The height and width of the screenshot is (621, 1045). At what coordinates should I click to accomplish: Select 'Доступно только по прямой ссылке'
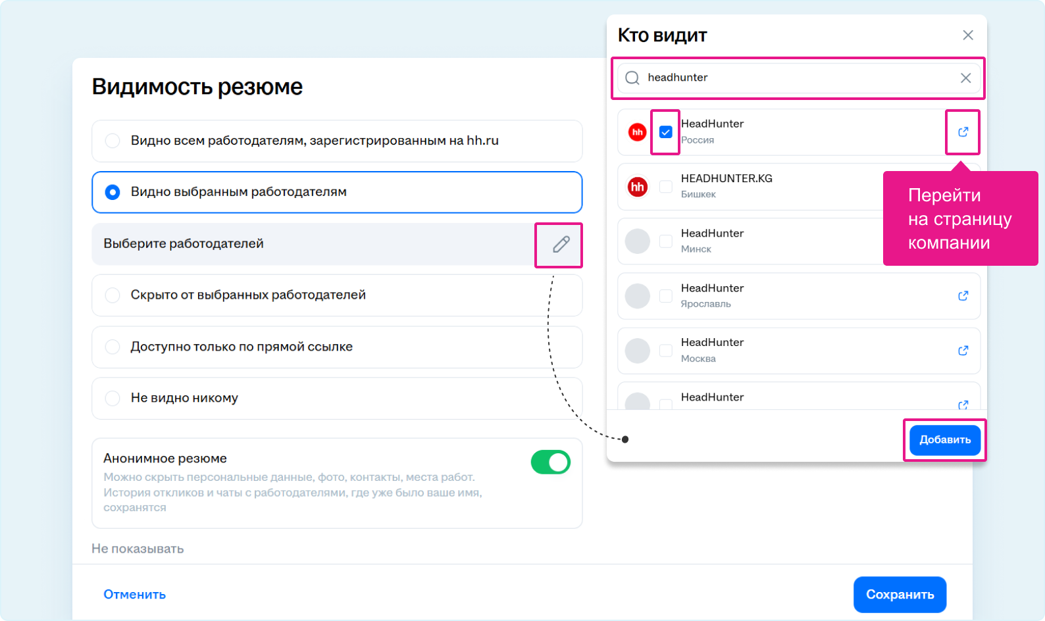(x=113, y=347)
